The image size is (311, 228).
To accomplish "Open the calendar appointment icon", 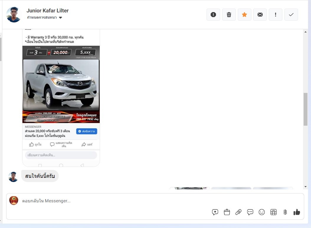I will pos(274,212).
